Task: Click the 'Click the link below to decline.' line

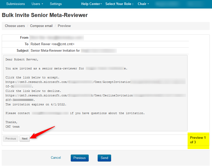Action: click(x=33, y=91)
